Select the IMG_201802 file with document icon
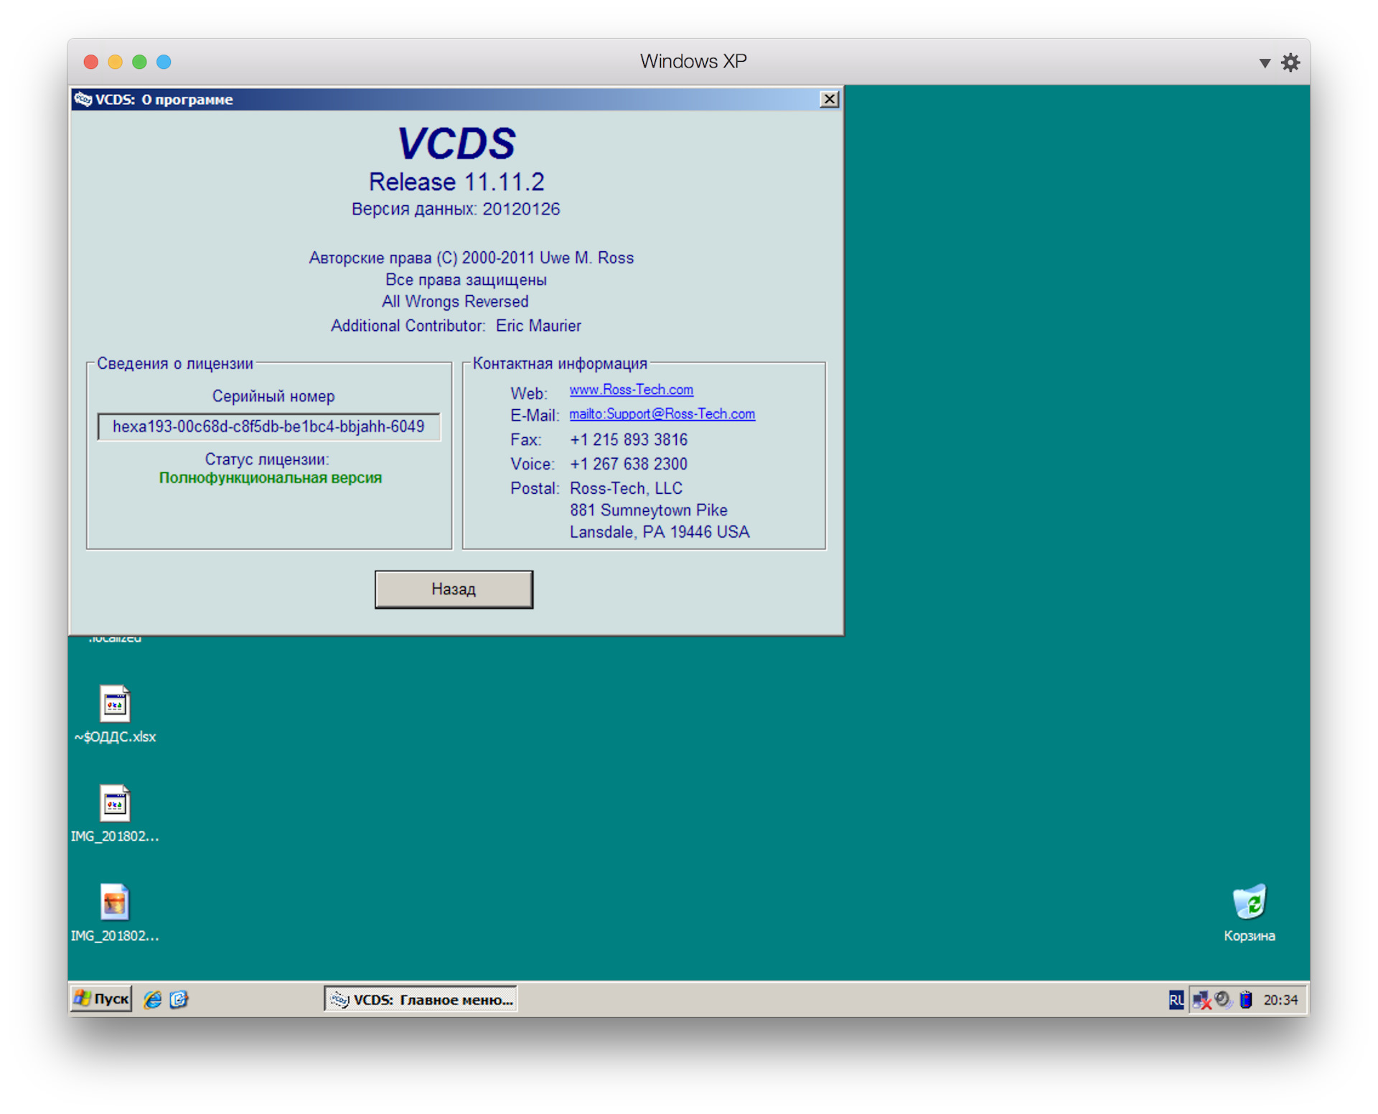 tap(115, 813)
